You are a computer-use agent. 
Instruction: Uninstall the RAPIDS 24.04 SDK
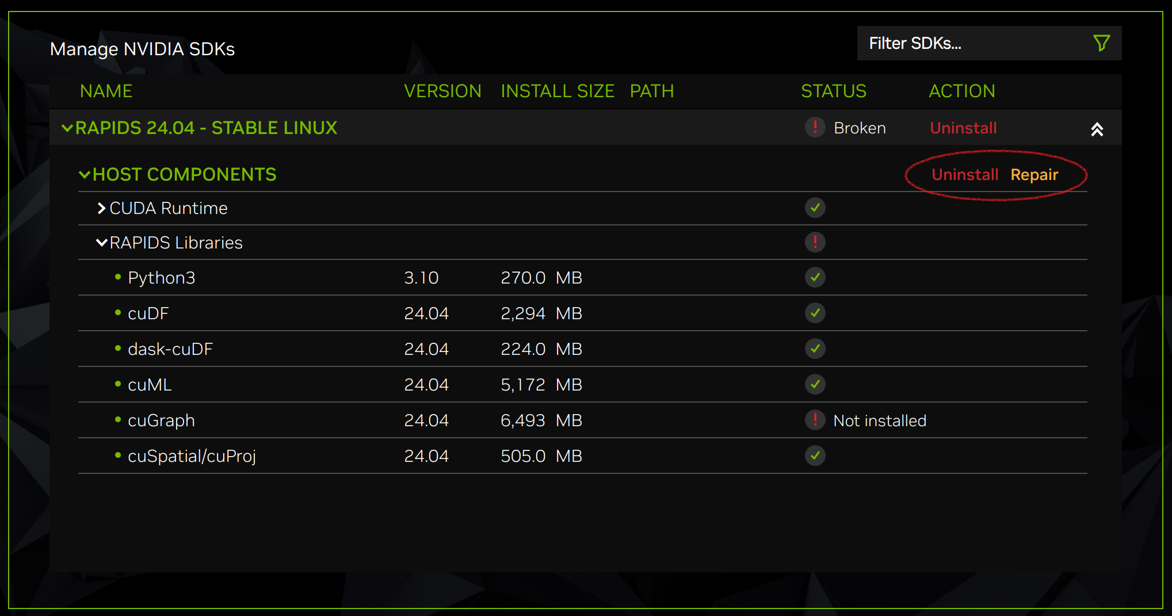tap(963, 128)
